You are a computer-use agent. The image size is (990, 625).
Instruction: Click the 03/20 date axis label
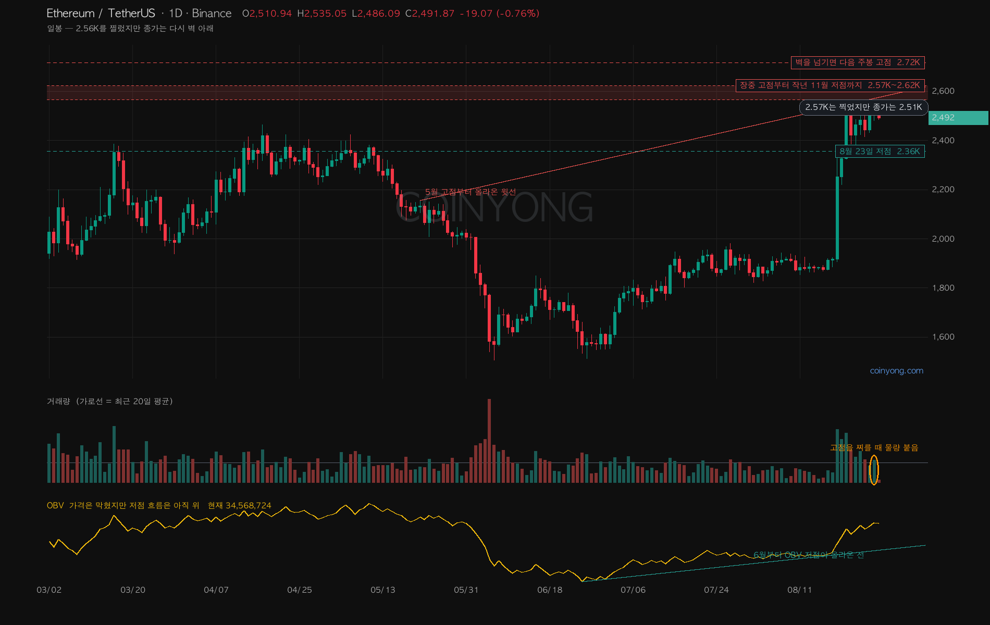133,590
